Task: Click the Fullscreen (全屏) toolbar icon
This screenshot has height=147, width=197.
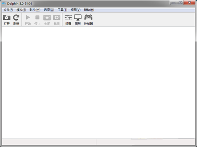Action: (47, 18)
